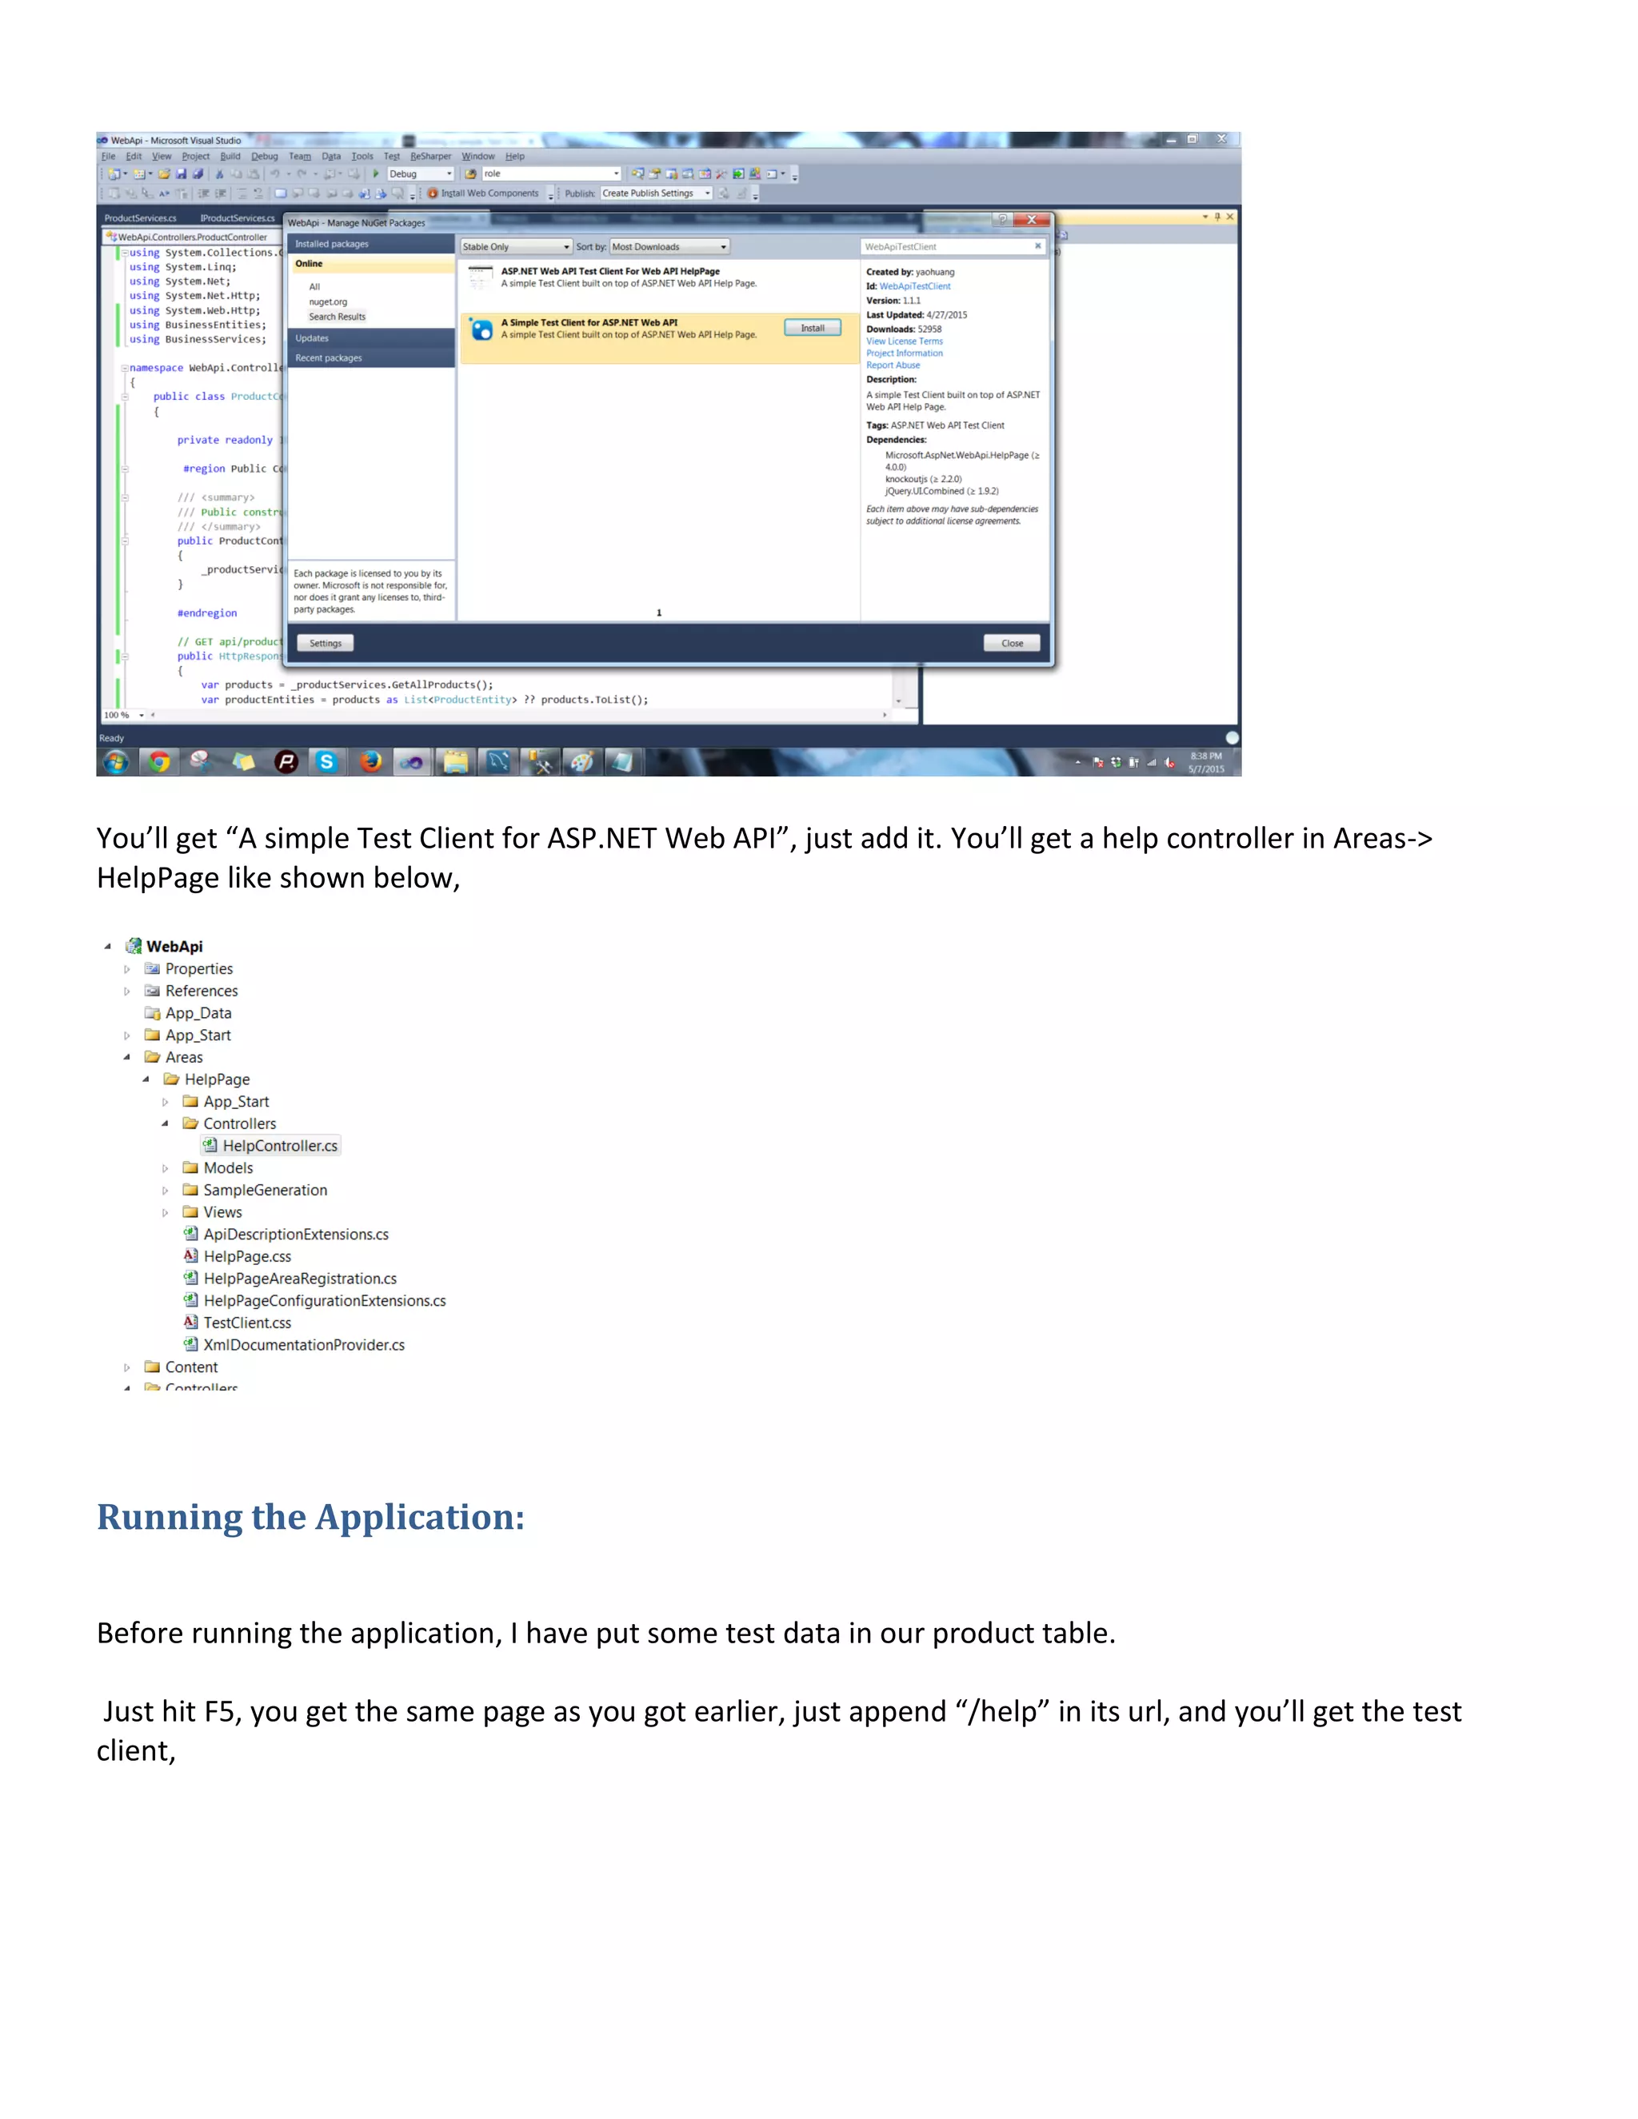Select Search Results under Online

[338, 317]
